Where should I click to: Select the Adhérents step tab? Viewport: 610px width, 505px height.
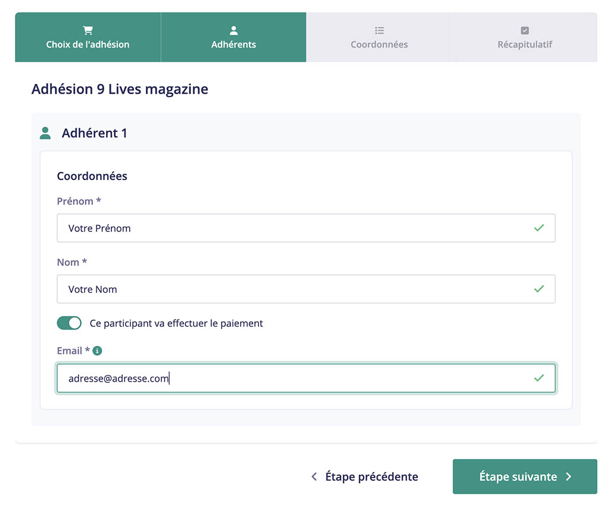point(234,38)
